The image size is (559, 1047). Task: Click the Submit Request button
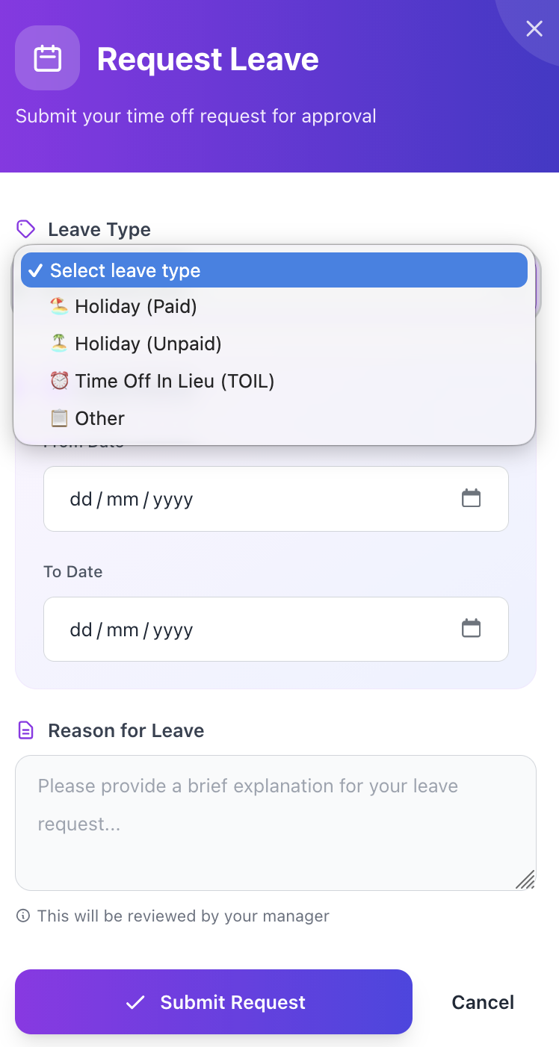(213, 1002)
